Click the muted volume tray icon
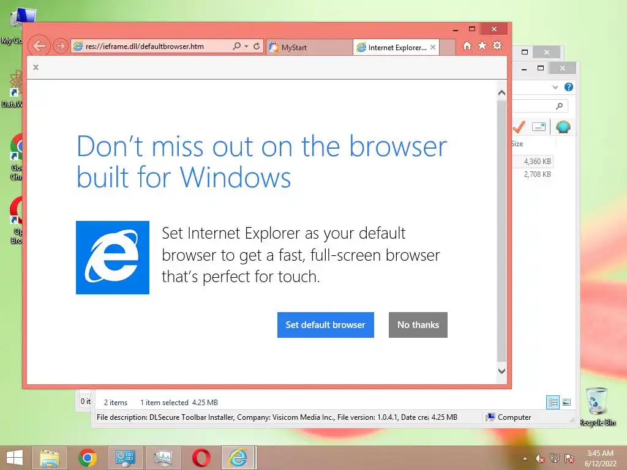This screenshot has width=627, height=470. tap(539, 458)
